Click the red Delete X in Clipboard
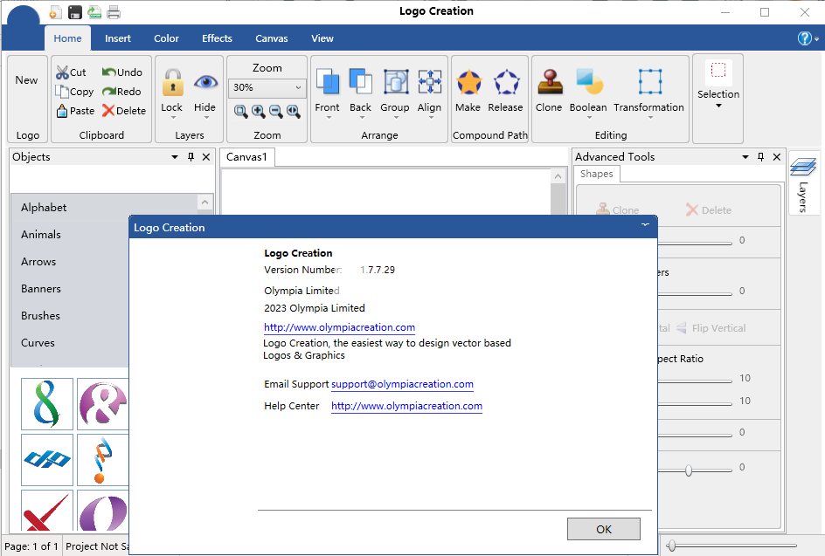Image resolution: width=825 pixels, height=556 pixels. point(108,110)
